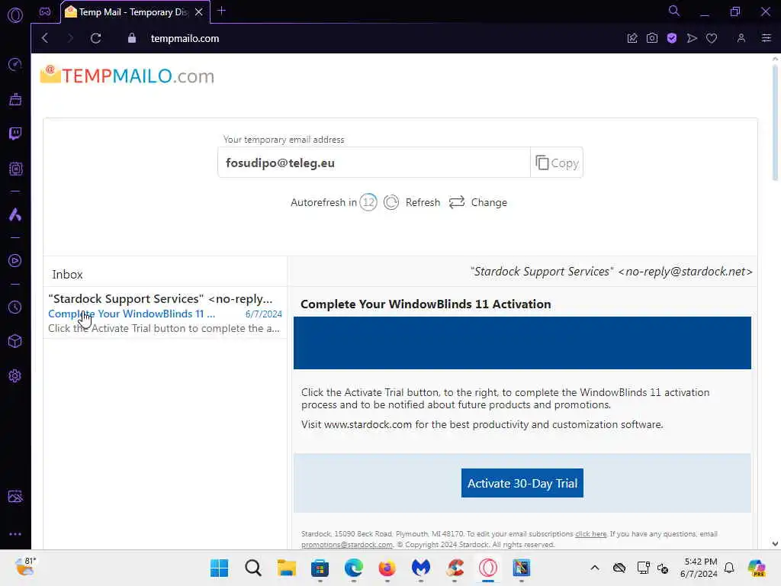Click the page vertical scrollbar thumb
Viewport: 781px width, 586px height.
pos(775,122)
